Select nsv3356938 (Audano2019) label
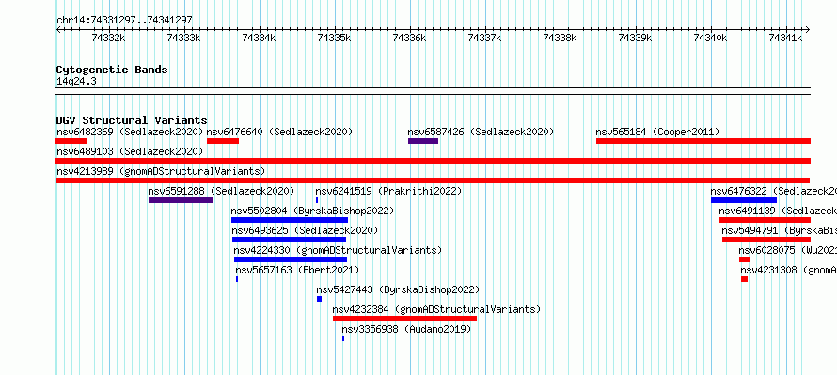Screen dimensions: 837x375 [407, 329]
